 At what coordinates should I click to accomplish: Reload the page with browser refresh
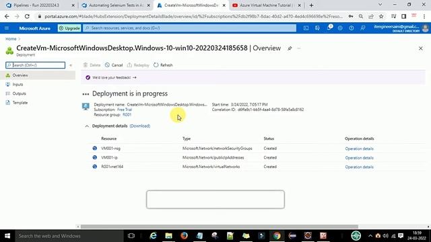coord(27,16)
